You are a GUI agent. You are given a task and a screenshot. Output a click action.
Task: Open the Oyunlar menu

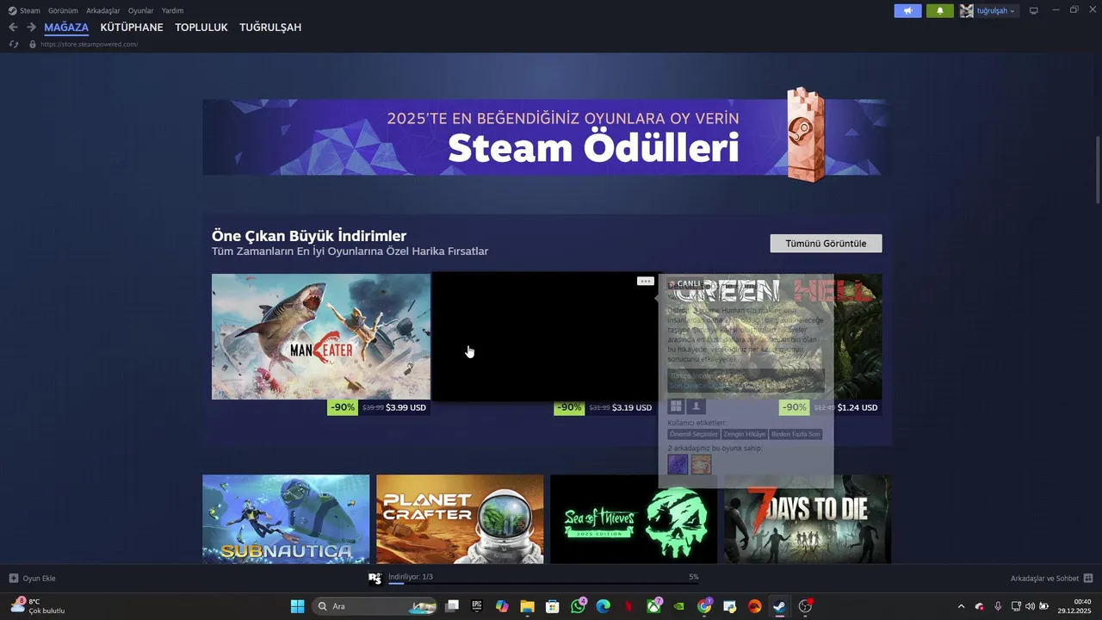coord(141,10)
